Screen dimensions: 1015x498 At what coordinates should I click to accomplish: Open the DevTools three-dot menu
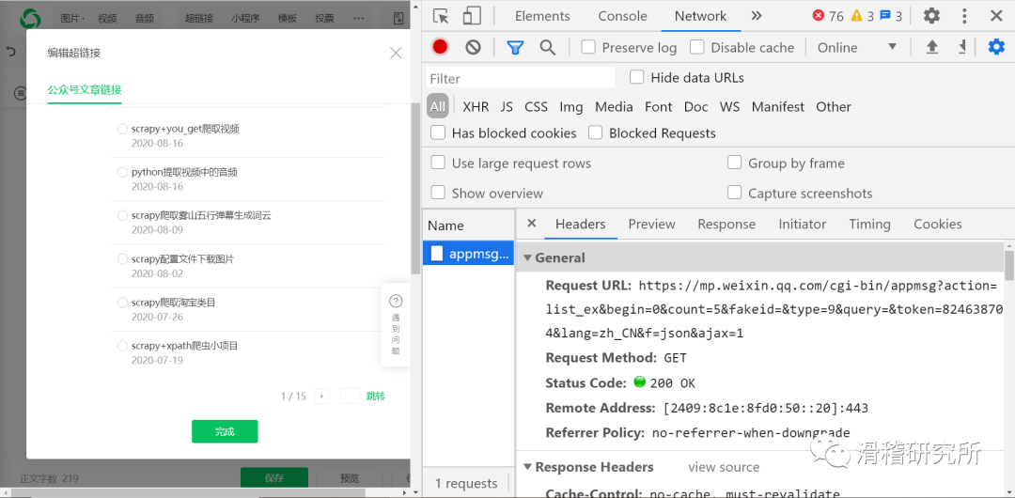[964, 16]
